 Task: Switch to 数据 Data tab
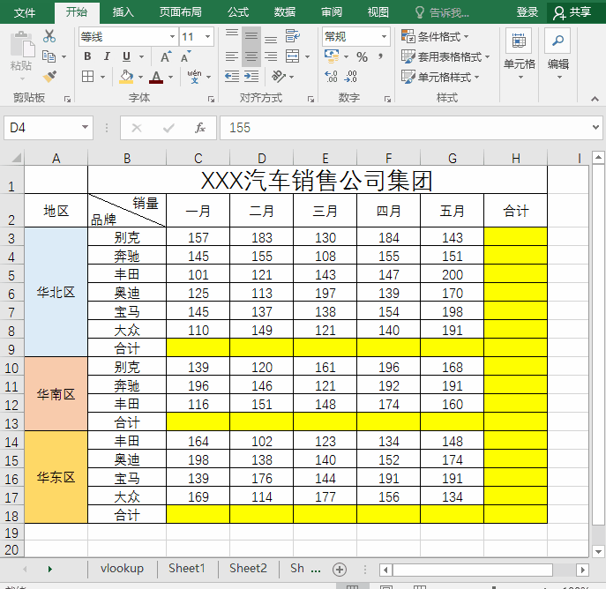click(x=285, y=12)
